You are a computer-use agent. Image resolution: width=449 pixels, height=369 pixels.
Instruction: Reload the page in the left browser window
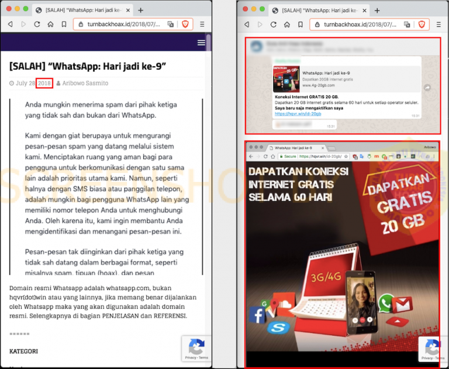click(x=37, y=25)
